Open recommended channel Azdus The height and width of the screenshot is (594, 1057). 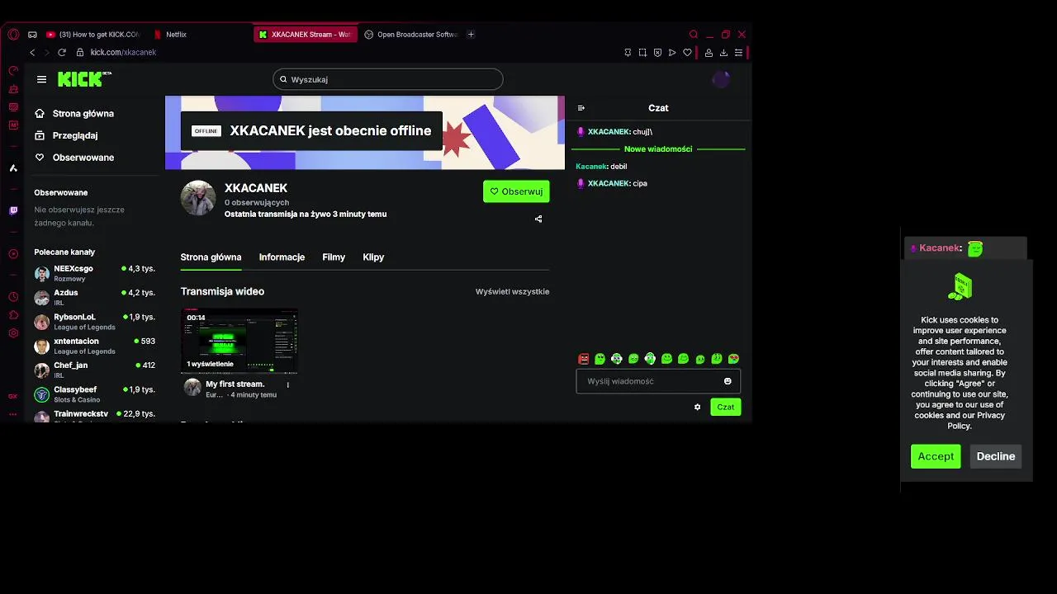point(94,297)
